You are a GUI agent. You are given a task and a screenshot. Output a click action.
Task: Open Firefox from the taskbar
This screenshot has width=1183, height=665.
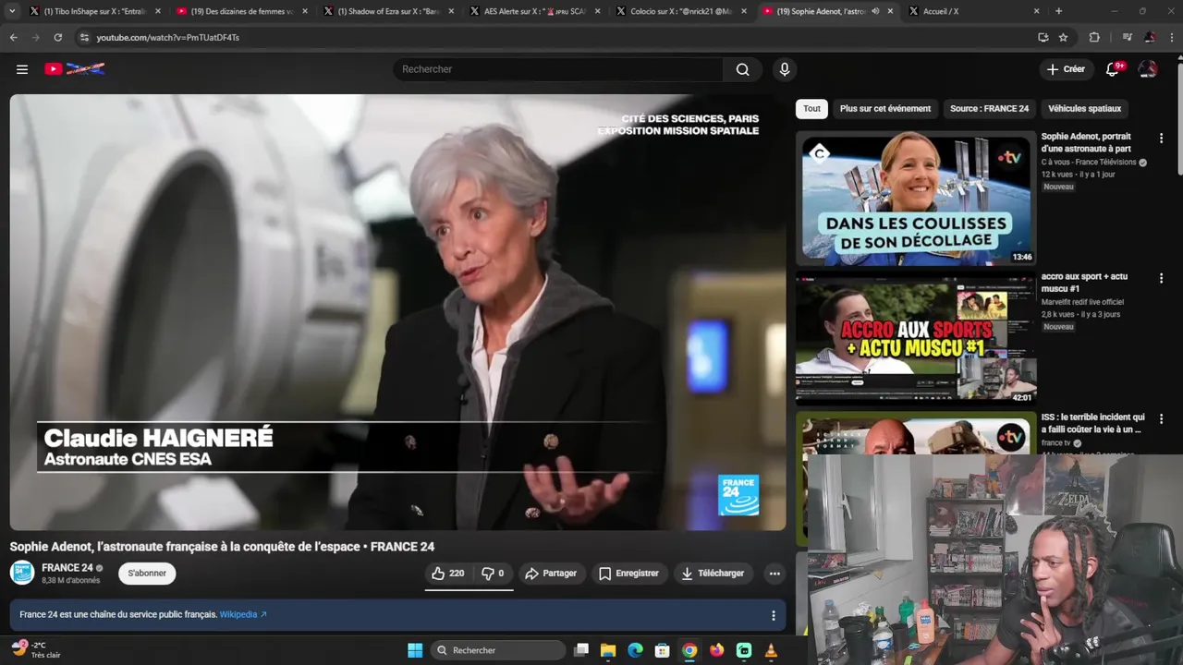pyautogui.click(x=716, y=650)
